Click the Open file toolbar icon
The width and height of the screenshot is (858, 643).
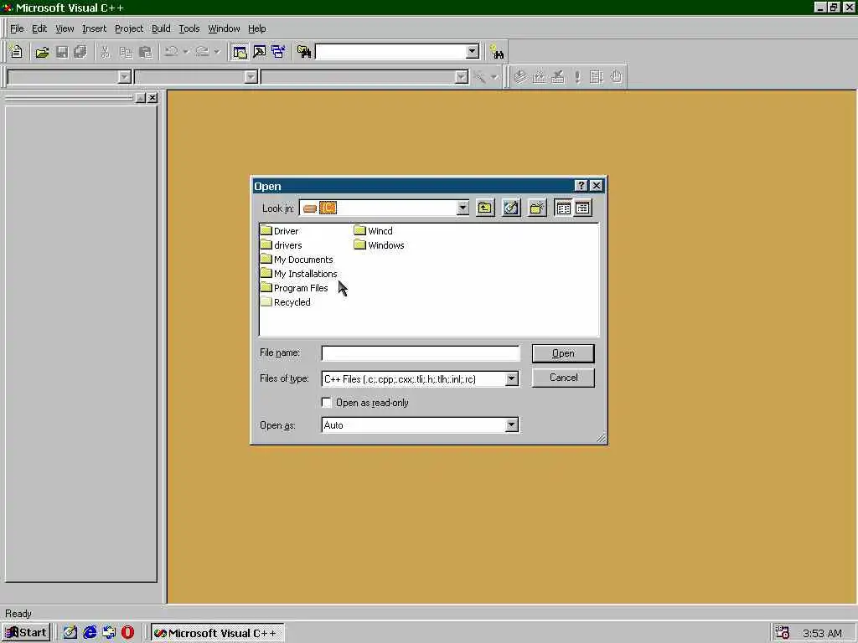42,52
